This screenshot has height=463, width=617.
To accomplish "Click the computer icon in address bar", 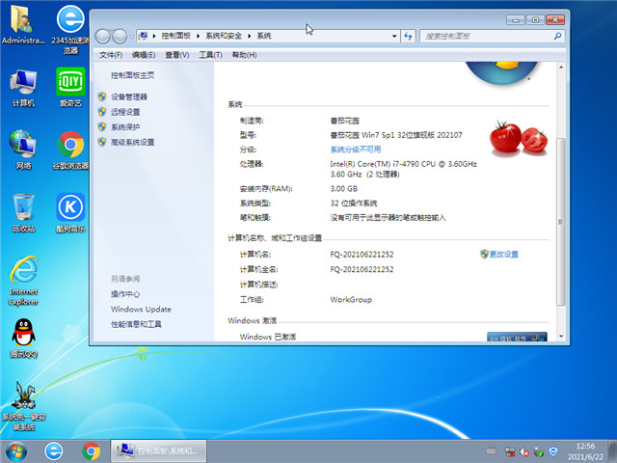I will pyautogui.click(x=144, y=36).
